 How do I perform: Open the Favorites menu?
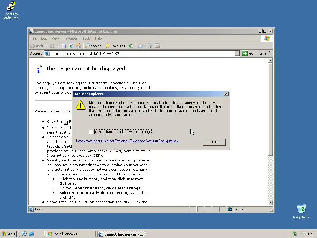(70, 38)
